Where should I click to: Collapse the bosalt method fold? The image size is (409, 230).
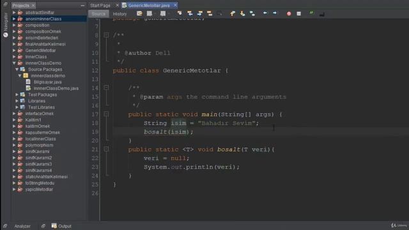(x=106, y=149)
